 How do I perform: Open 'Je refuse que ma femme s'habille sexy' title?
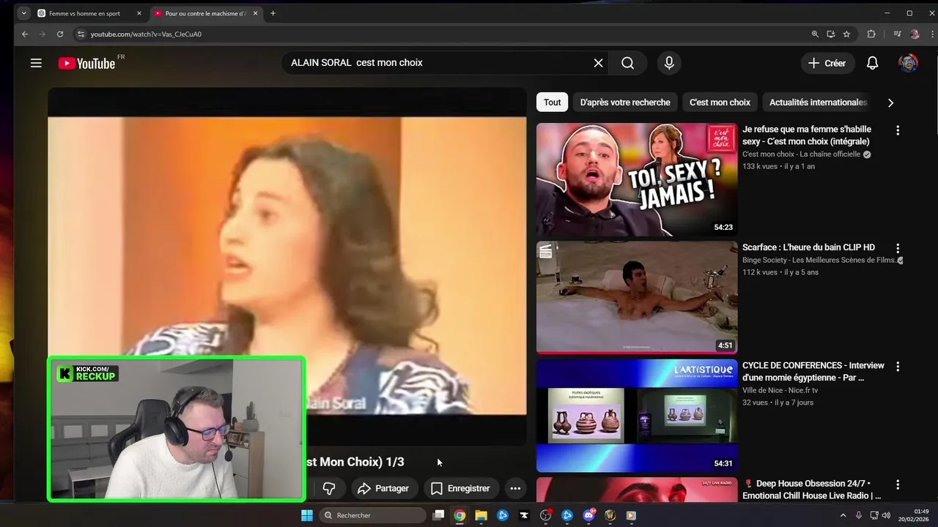tap(807, 135)
